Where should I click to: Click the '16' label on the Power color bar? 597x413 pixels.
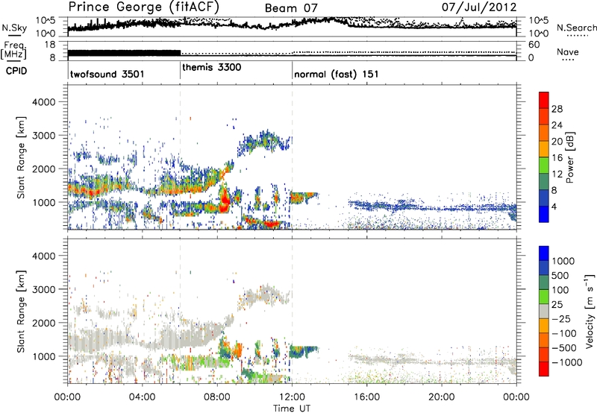(x=557, y=158)
